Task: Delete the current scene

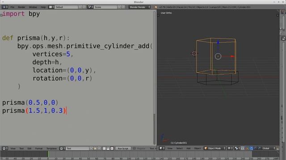Action: 123,7
